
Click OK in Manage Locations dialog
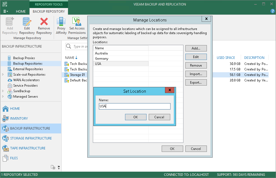click(172, 149)
